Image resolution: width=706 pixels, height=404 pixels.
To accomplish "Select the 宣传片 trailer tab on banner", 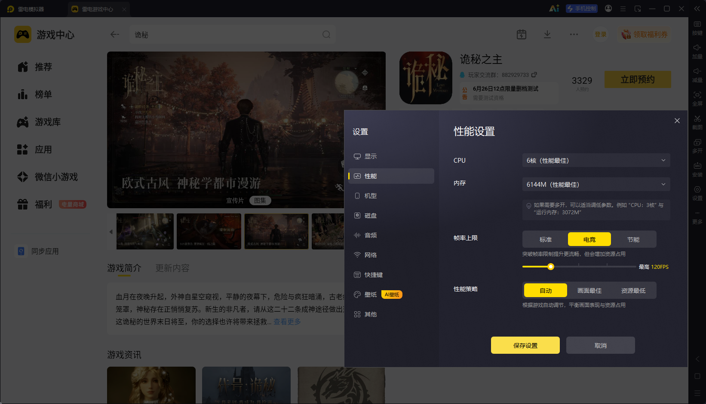I will point(235,200).
